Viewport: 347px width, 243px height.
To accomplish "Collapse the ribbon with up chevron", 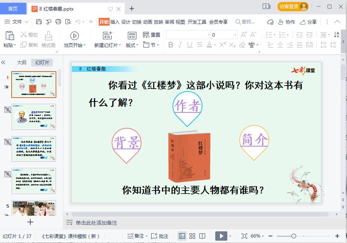I will [337, 22].
